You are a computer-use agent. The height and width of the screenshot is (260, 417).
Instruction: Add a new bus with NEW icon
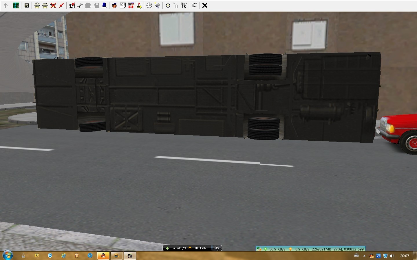click(x=37, y=5)
